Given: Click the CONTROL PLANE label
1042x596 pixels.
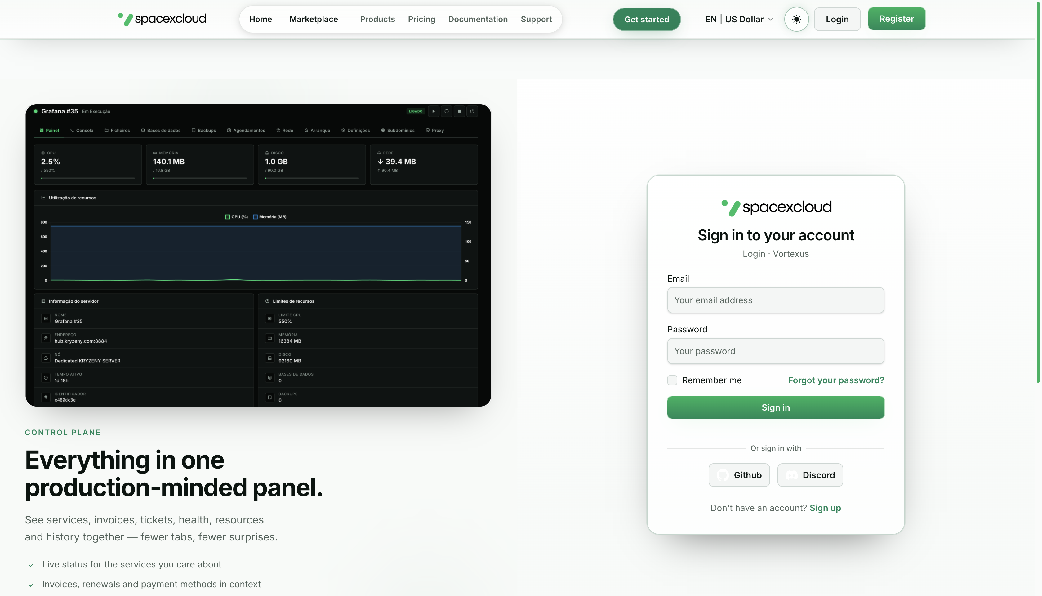Looking at the screenshot, I should [63, 432].
